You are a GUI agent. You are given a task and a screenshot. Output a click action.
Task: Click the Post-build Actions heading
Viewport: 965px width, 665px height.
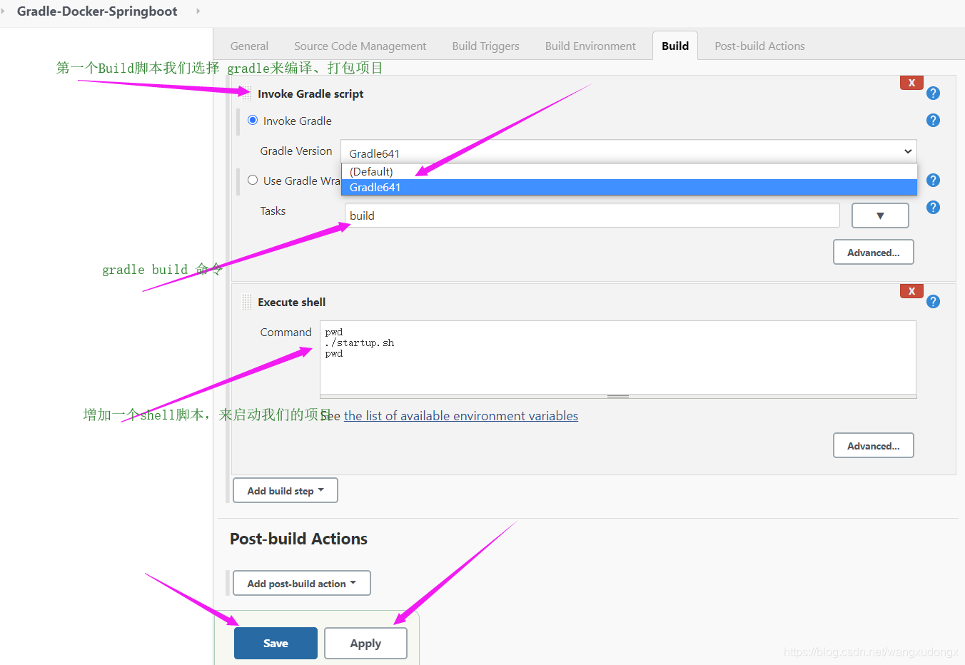tap(298, 539)
